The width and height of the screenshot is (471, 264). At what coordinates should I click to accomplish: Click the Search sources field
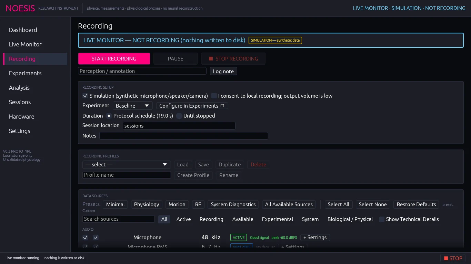pos(119,219)
